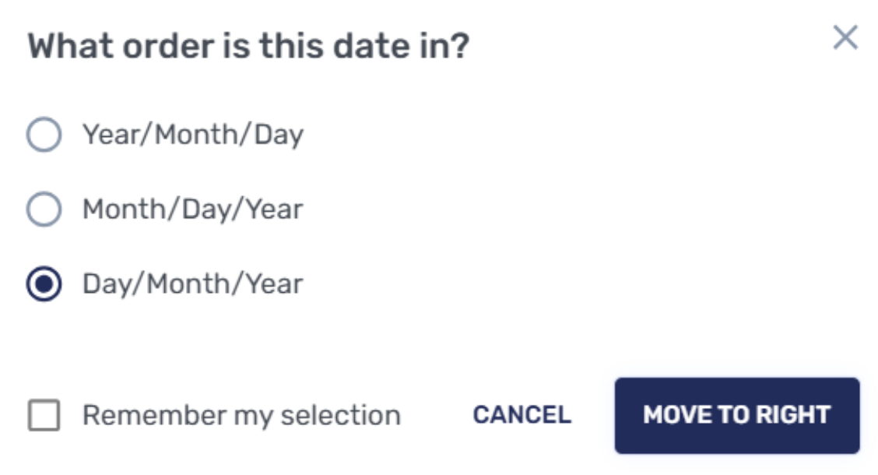Click the selected Day/Month/Year radio button
Viewport: 878px width, 475px height.
44,284
